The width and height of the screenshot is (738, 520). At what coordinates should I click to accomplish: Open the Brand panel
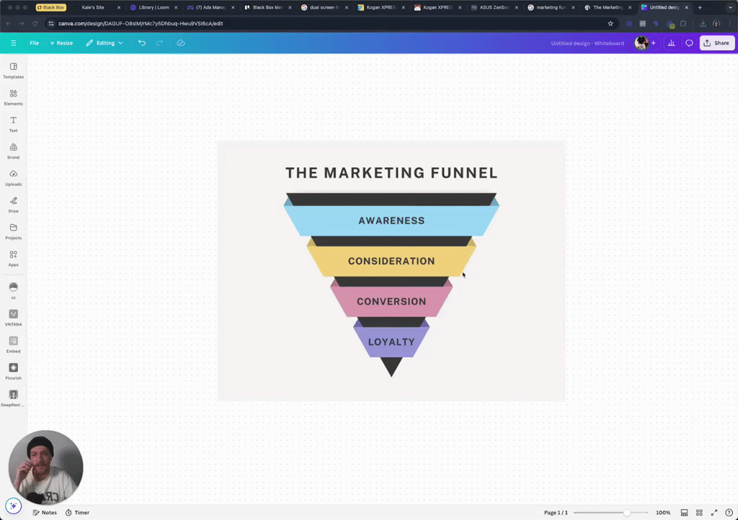tap(13, 149)
